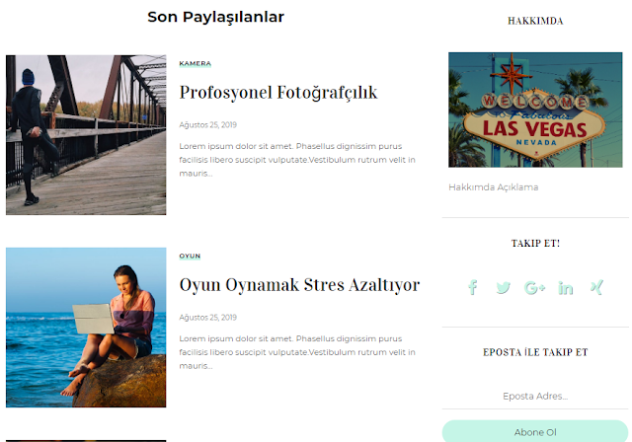
Task: Click the bridge runner post thumbnail
Action: tap(86, 135)
